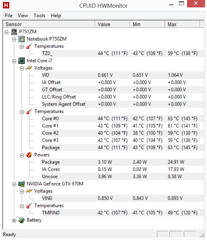Select the TZ0_ sensor row

tap(122, 53)
